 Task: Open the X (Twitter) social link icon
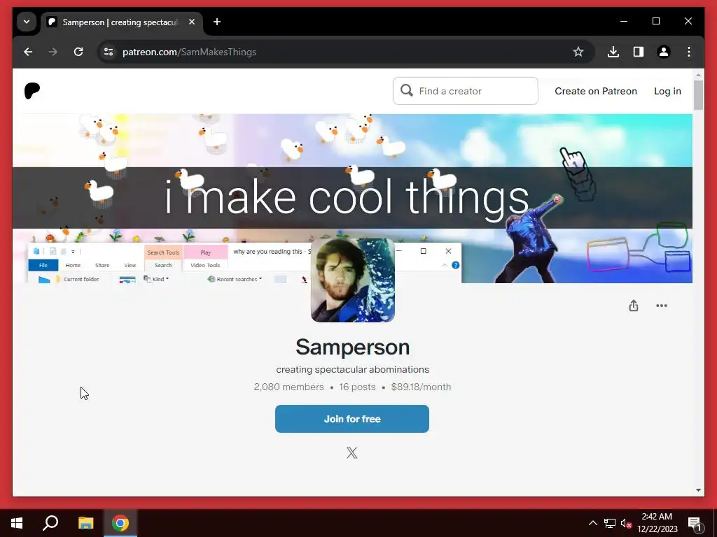[x=351, y=452]
